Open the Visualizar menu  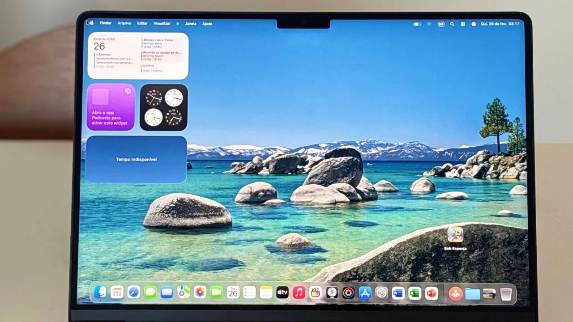162,23
